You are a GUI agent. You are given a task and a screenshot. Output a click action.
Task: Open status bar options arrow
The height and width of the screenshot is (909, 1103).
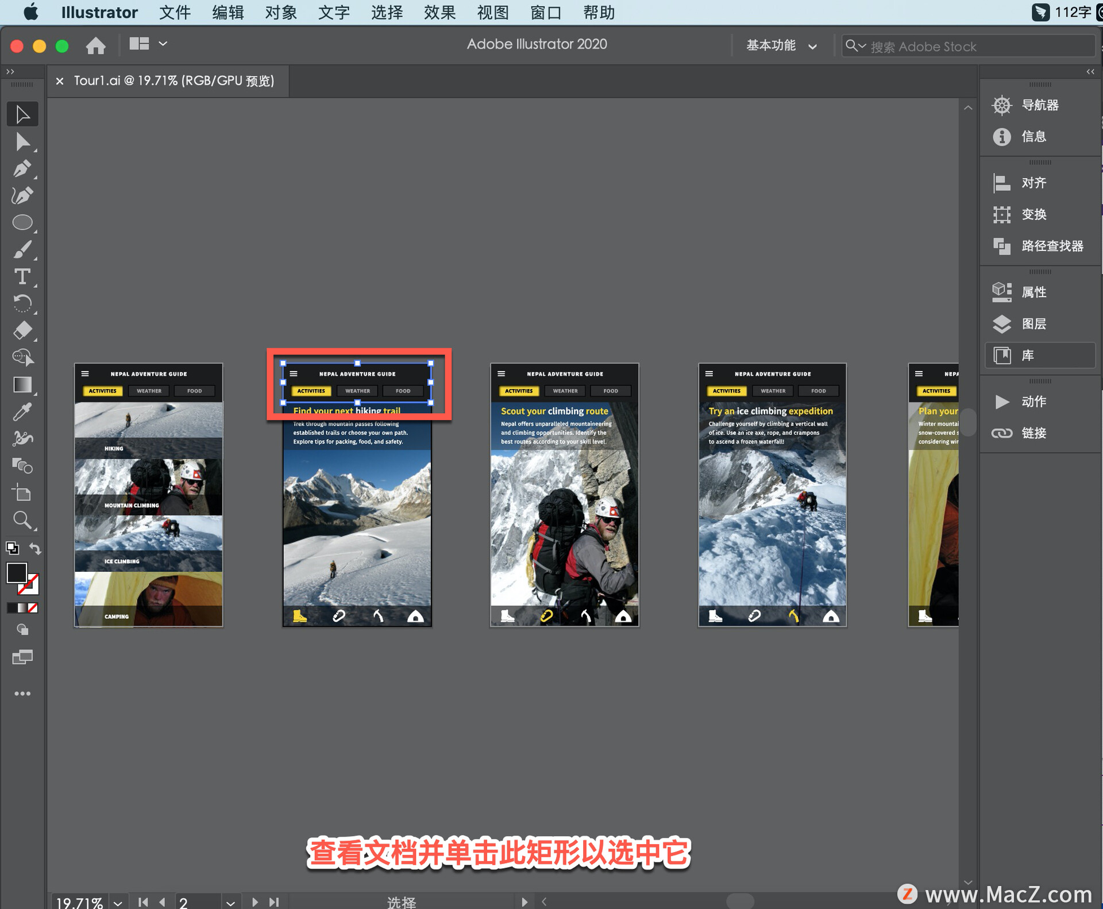524,902
